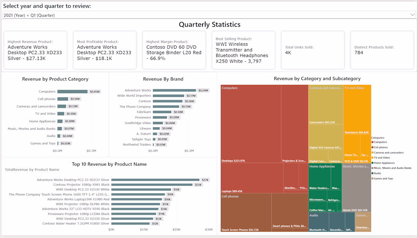This screenshot has height=238, width=418.
Task: Click the Highest Revenue Product card
Action: [x=35, y=50]
